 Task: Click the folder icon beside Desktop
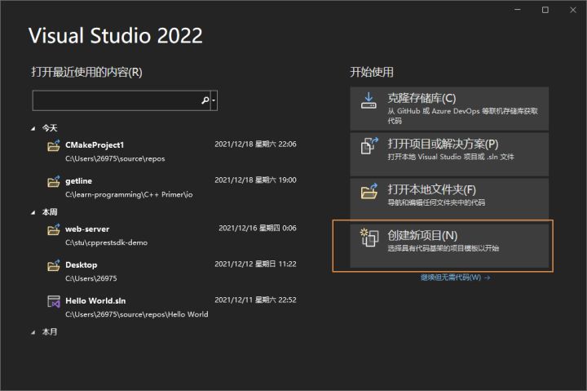[x=54, y=265]
